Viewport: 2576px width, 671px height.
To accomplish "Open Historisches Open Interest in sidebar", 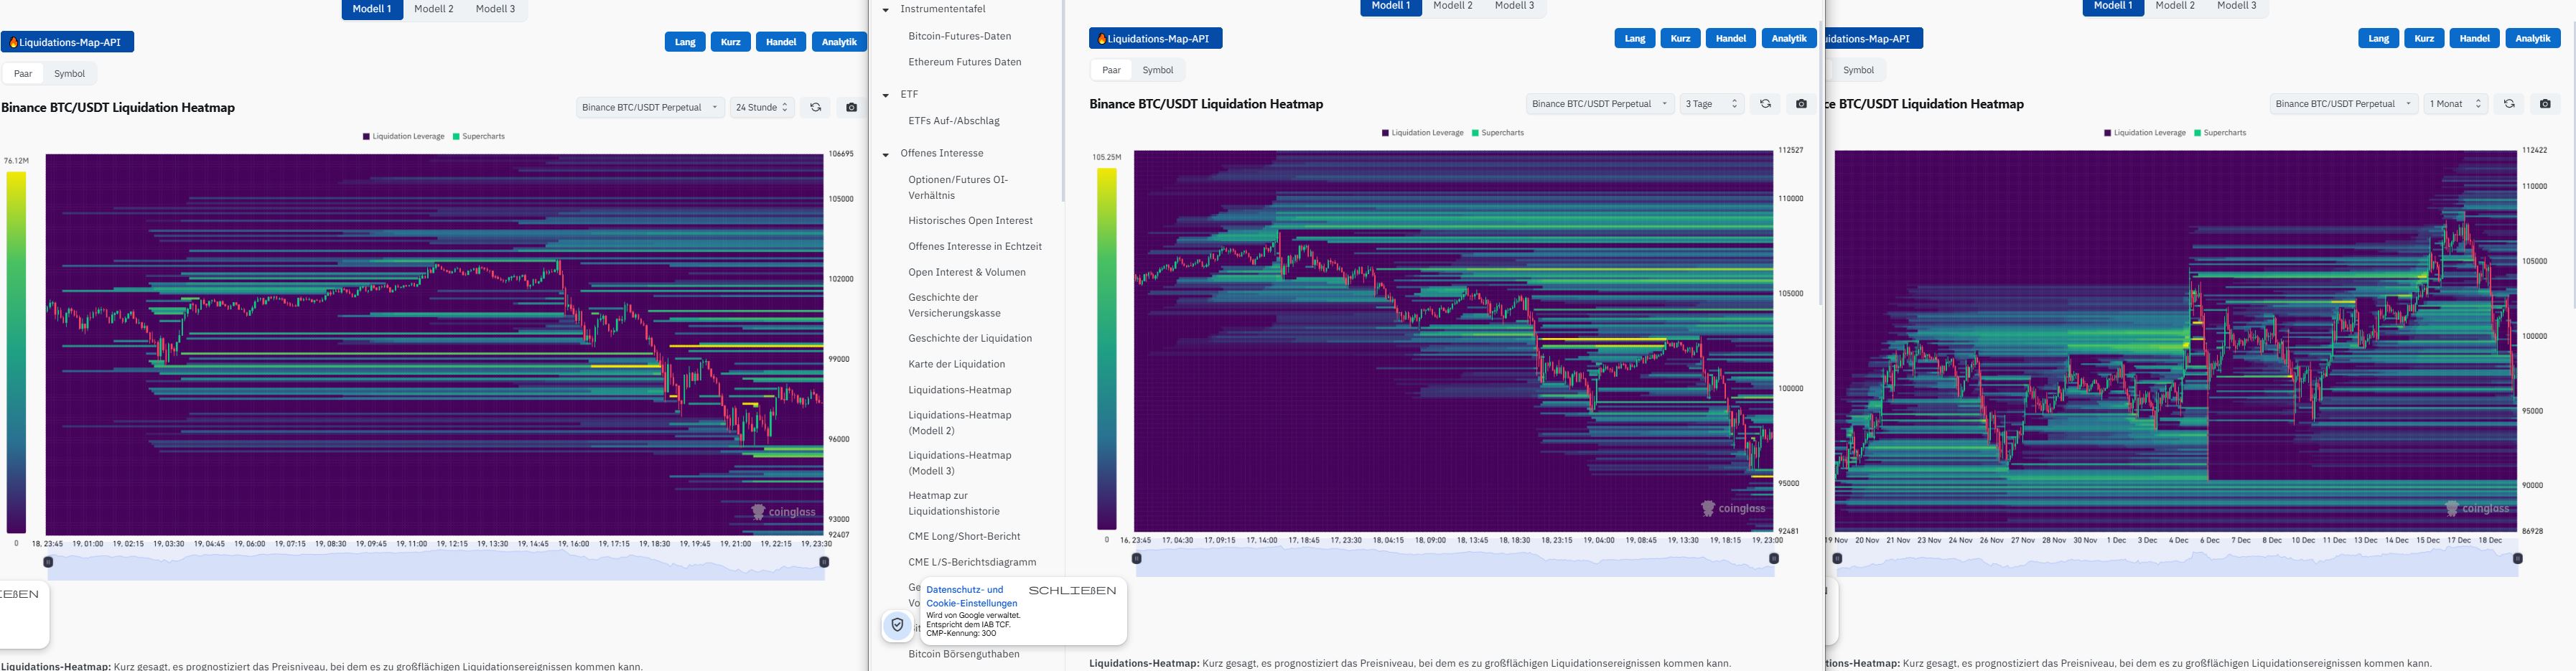I will [971, 221].
